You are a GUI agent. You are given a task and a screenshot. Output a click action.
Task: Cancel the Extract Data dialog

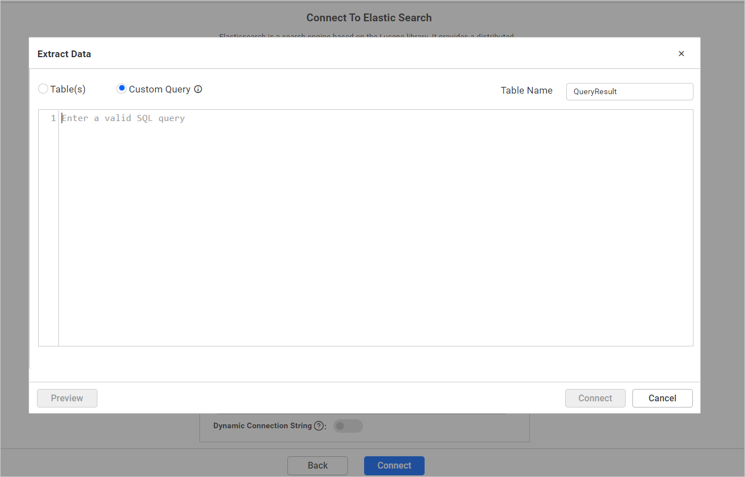(x=663, y=398)
